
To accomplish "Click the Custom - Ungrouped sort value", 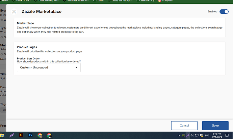I will coord(34,67).
